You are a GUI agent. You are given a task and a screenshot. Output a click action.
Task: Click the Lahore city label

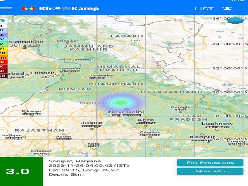pos(42,75)
